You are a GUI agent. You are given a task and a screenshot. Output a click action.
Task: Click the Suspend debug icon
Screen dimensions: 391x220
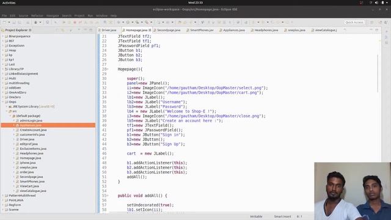(x=69, y=22)
